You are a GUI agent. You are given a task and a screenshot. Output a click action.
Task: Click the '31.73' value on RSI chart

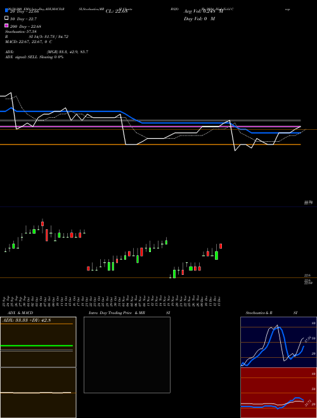click(x=307, y=403)
